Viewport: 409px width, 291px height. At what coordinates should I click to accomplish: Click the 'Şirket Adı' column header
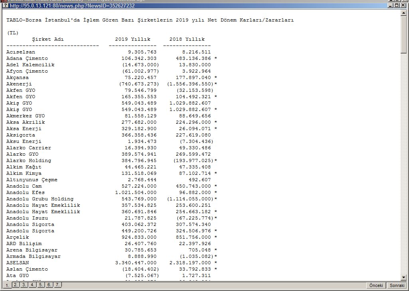[x=48, y=40]
